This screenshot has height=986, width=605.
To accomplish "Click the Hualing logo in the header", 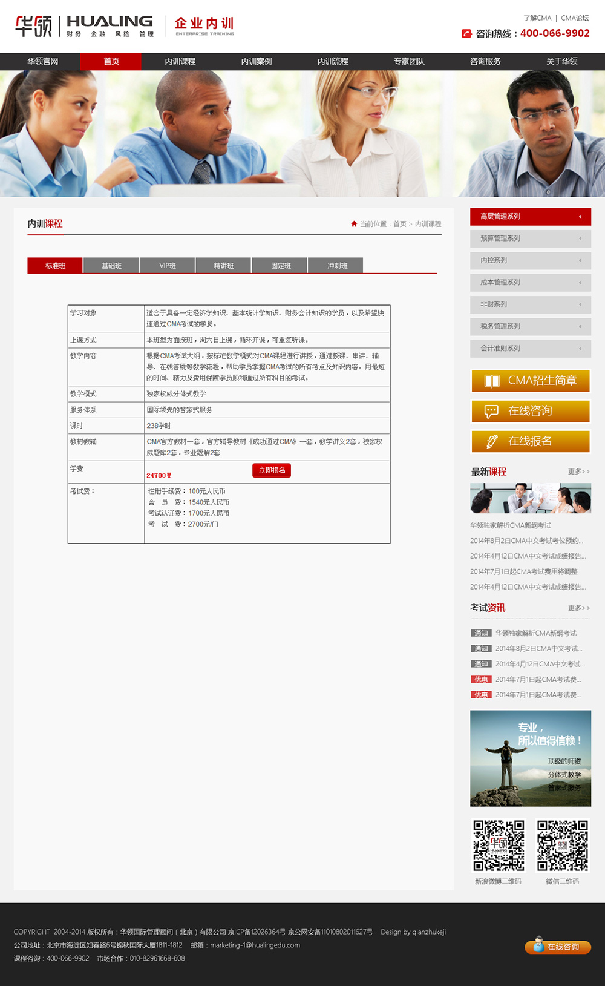I will pyautogui.click(x=85, y=26).
